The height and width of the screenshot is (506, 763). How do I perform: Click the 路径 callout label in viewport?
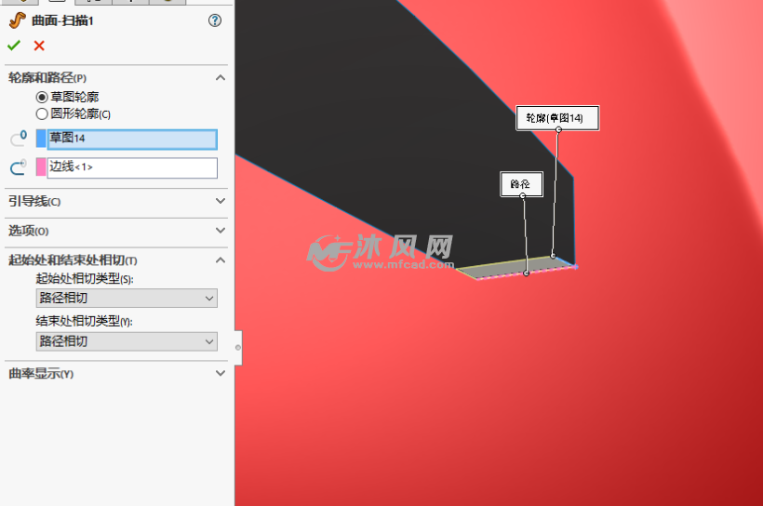[521, 184]
